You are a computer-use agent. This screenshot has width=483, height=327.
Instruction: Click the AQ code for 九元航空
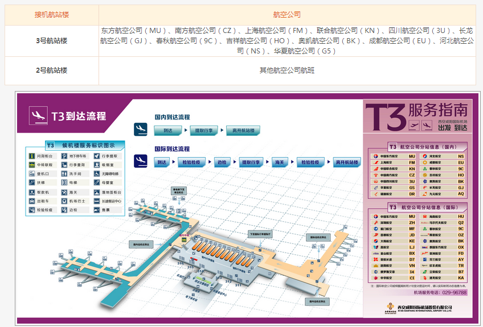(x=461, y=194)
